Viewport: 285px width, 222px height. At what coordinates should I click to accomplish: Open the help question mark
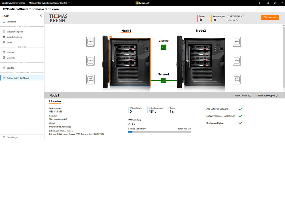282,3
